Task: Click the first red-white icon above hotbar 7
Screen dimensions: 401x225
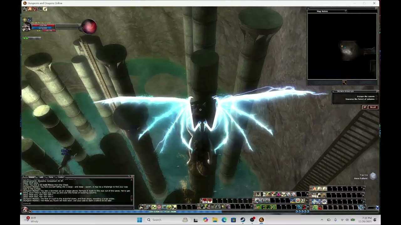Action: click(205, 201)
